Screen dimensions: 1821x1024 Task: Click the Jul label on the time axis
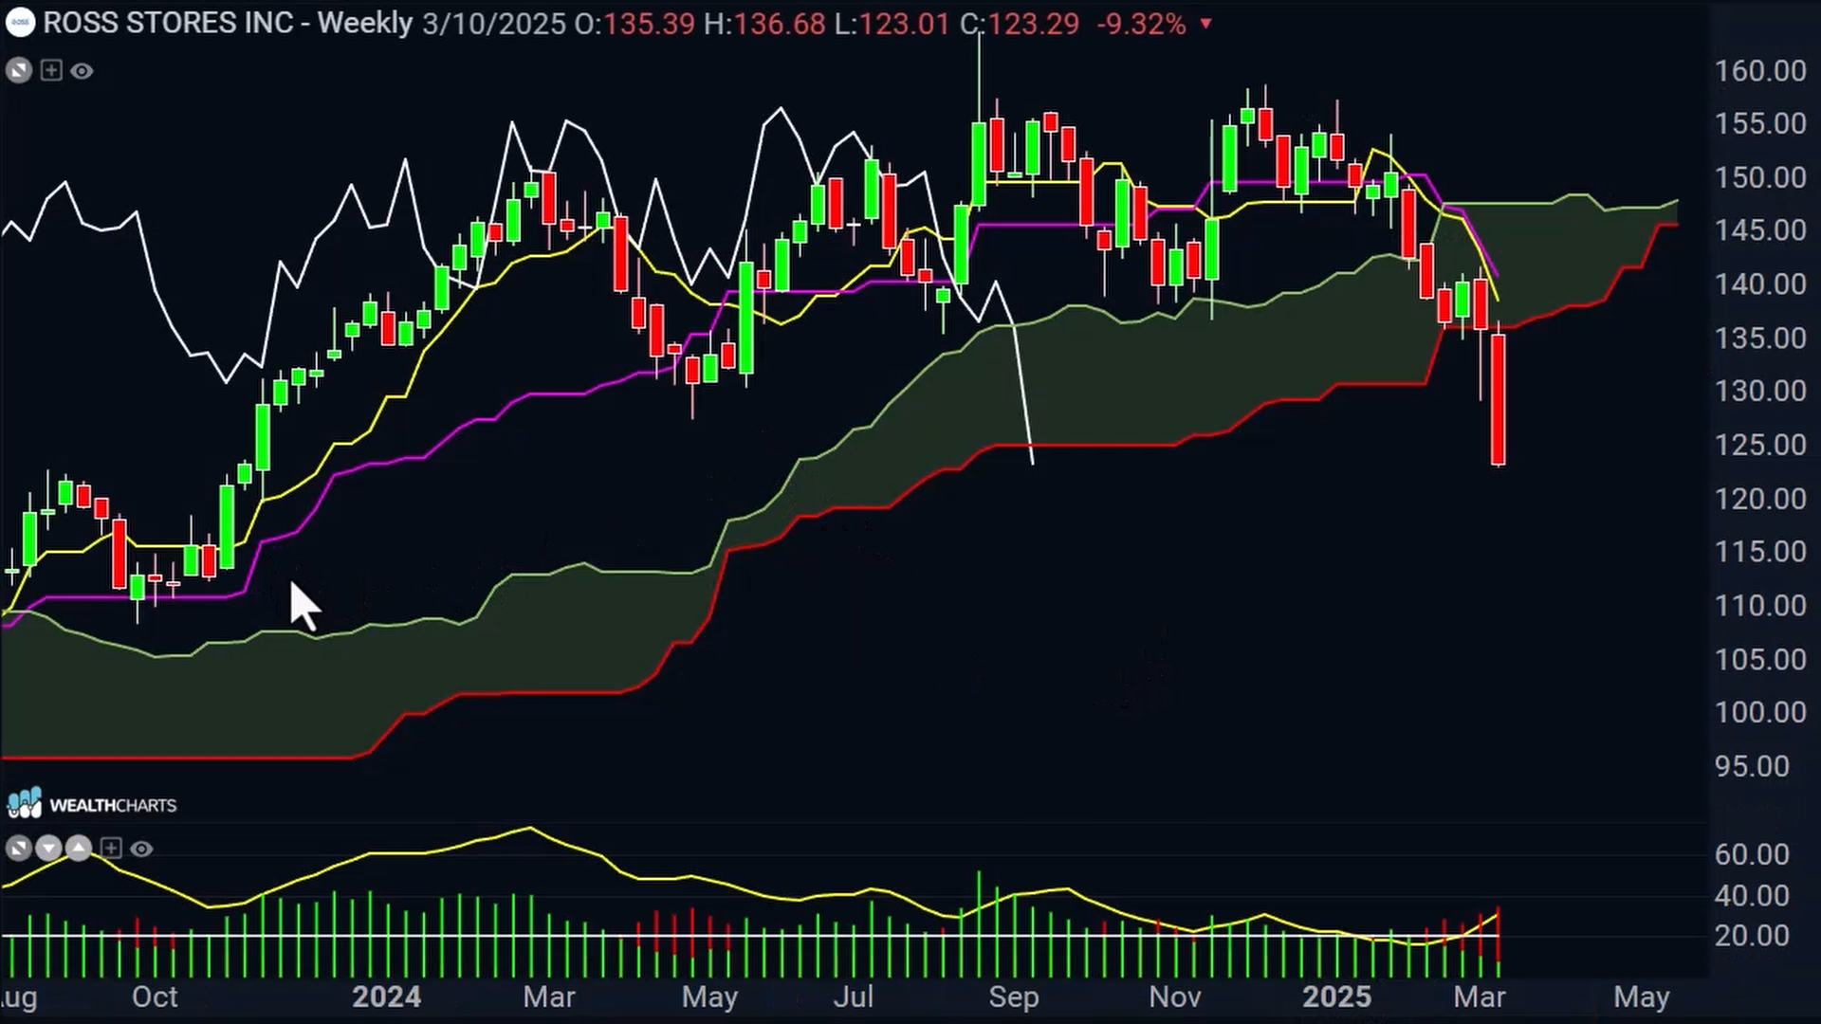[x=854, y=997]
